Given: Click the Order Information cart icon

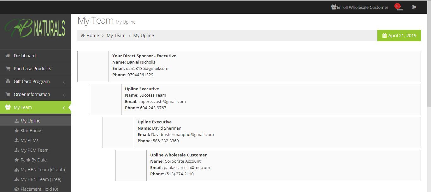Looking at the screenshot, I should (x=8, y=94).
